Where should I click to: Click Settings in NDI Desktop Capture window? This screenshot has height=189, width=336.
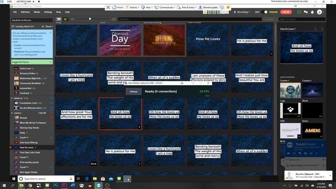[133, 91]
